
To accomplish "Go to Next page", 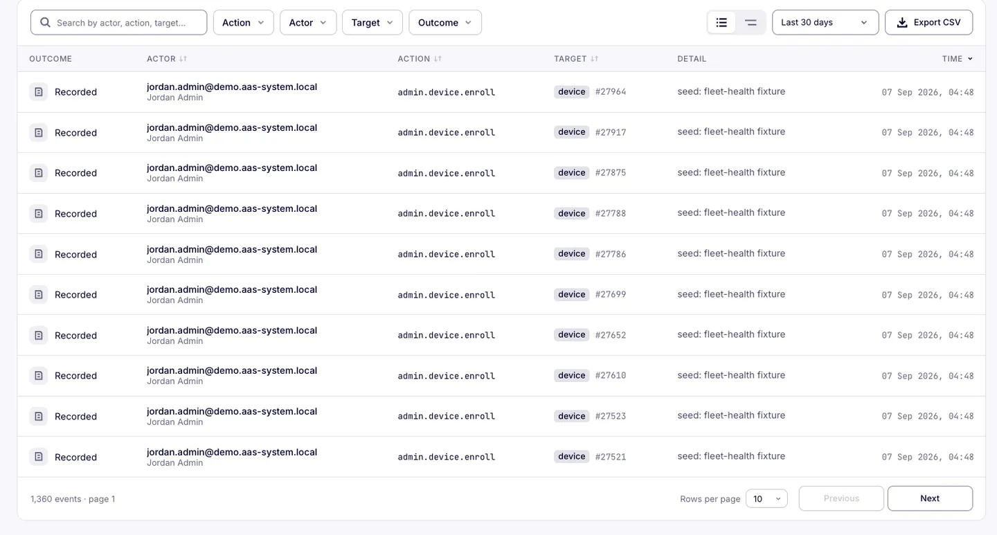I will (x=930, y=498).
